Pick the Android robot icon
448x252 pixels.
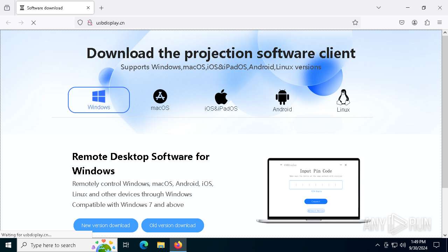pos(282,97)
